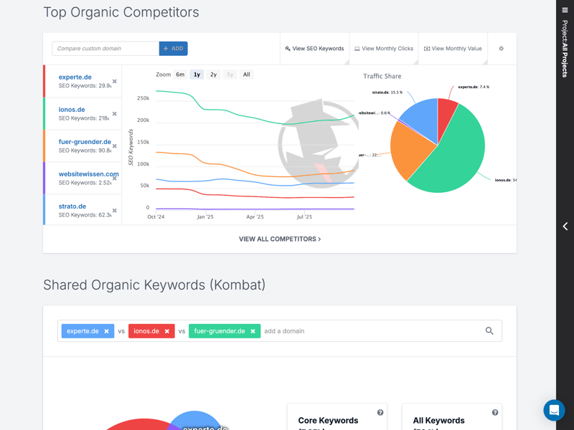The width and height of the screenshot is (574, 430).
Task: Open the hamburger menu in dark sidebar
Action: click(565, 10)
